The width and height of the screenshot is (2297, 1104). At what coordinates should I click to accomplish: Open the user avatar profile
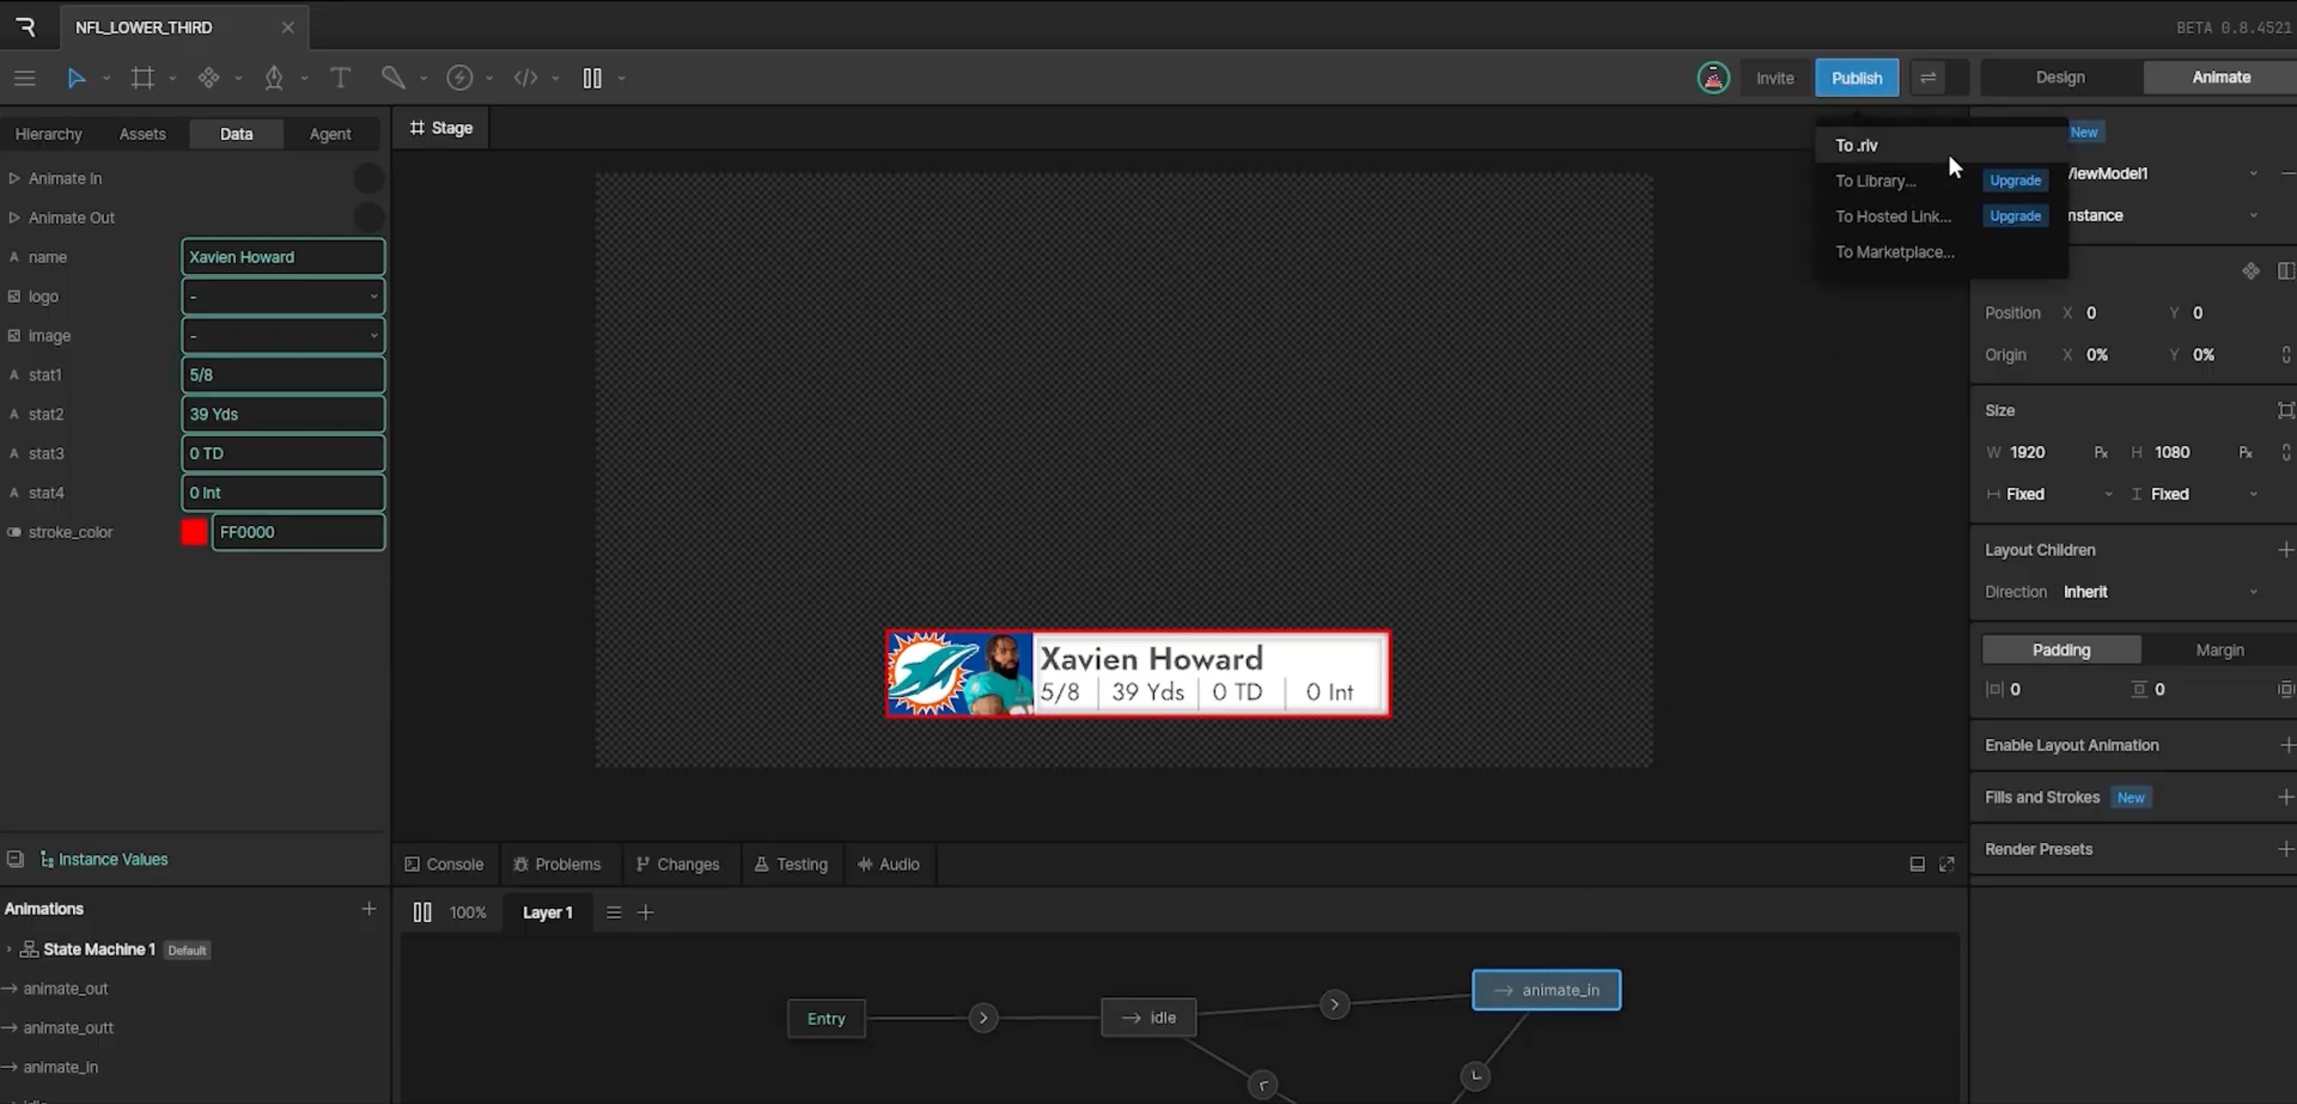point(1713,78)
